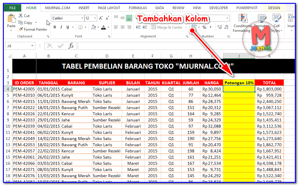
Task: Switch to the DATA tab
Action: point(160,8)
